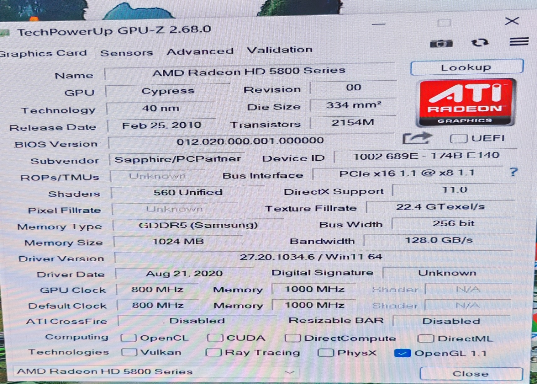Switch to the Sensors tab
Screen dimensions: 537x384
[127, 53]
